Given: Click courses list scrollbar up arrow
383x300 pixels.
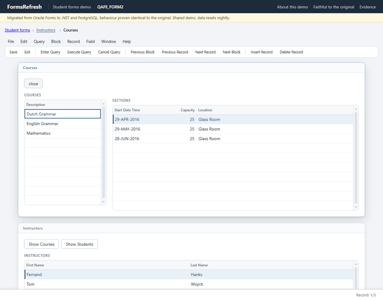Looking at the screenshot, I should point(104,103).
